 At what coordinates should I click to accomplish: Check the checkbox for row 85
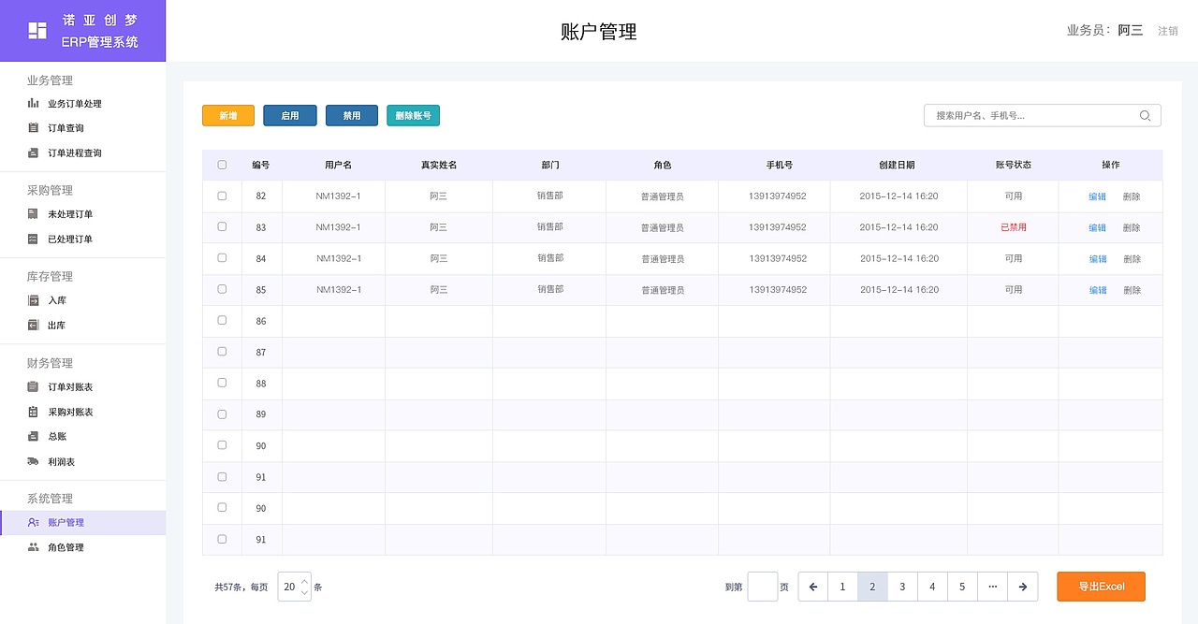pos(222,289)
